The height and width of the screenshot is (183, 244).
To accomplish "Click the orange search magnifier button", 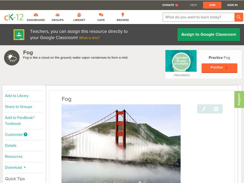I will [x=239, y=17].
